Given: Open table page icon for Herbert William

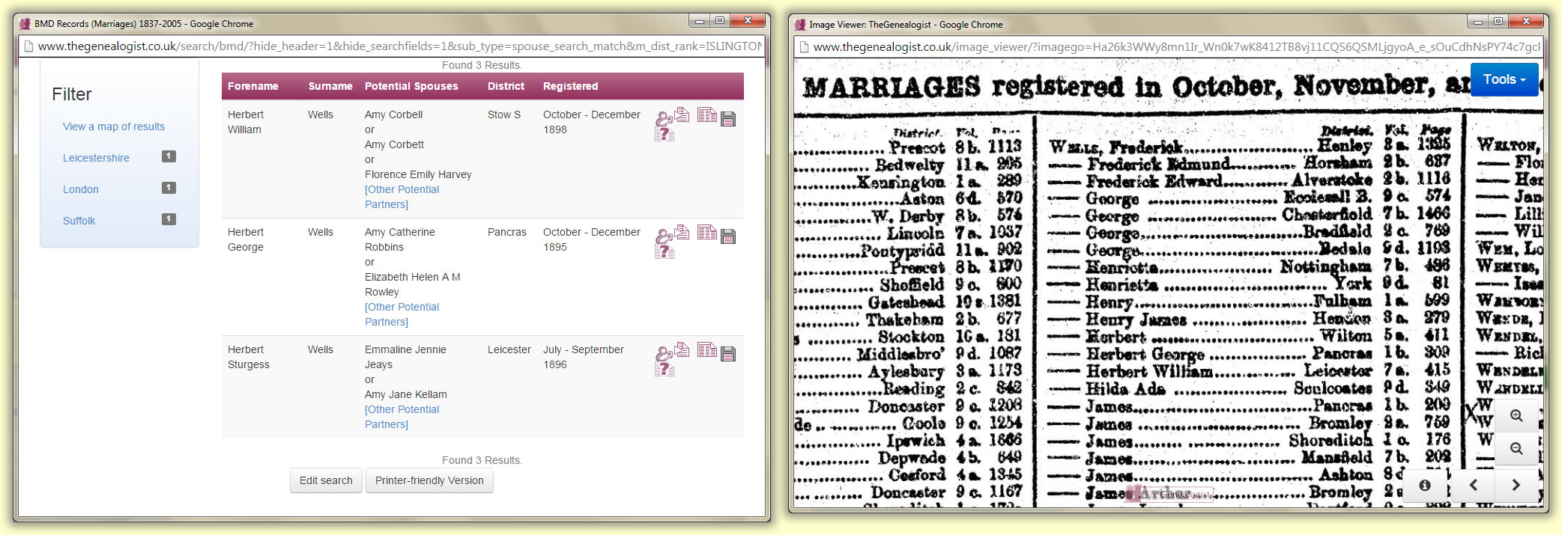Looking at the screenshot, I should click(x=706, y=114).
